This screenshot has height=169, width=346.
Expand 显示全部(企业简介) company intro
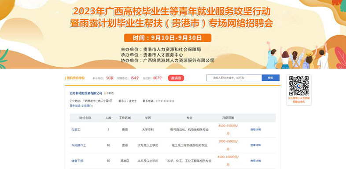click(x=81, y=106)
